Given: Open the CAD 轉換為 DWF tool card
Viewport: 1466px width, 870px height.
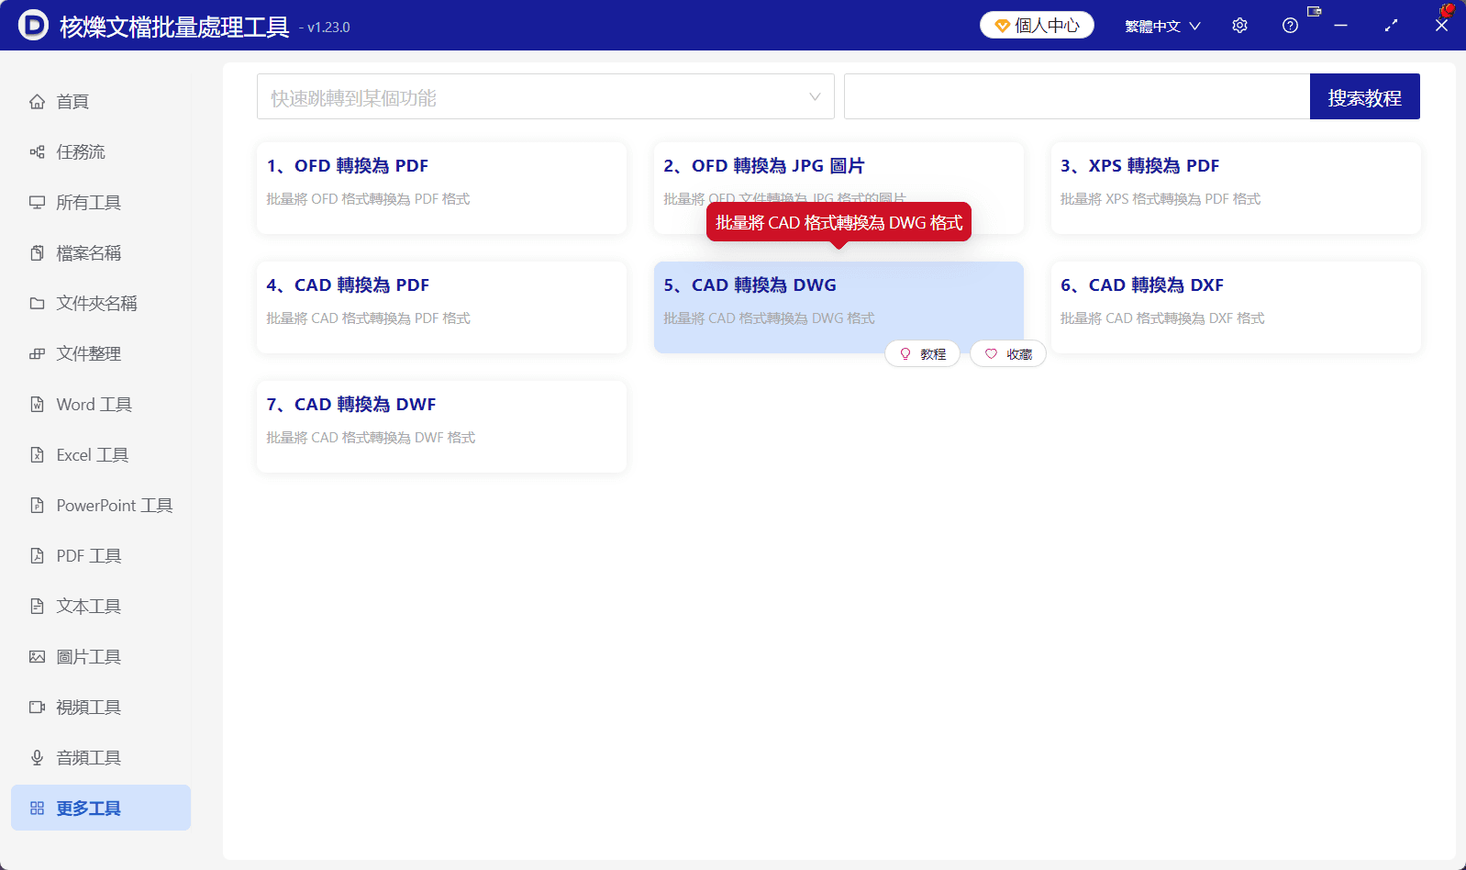Looking at the screenshot, I should pos(441,427).
